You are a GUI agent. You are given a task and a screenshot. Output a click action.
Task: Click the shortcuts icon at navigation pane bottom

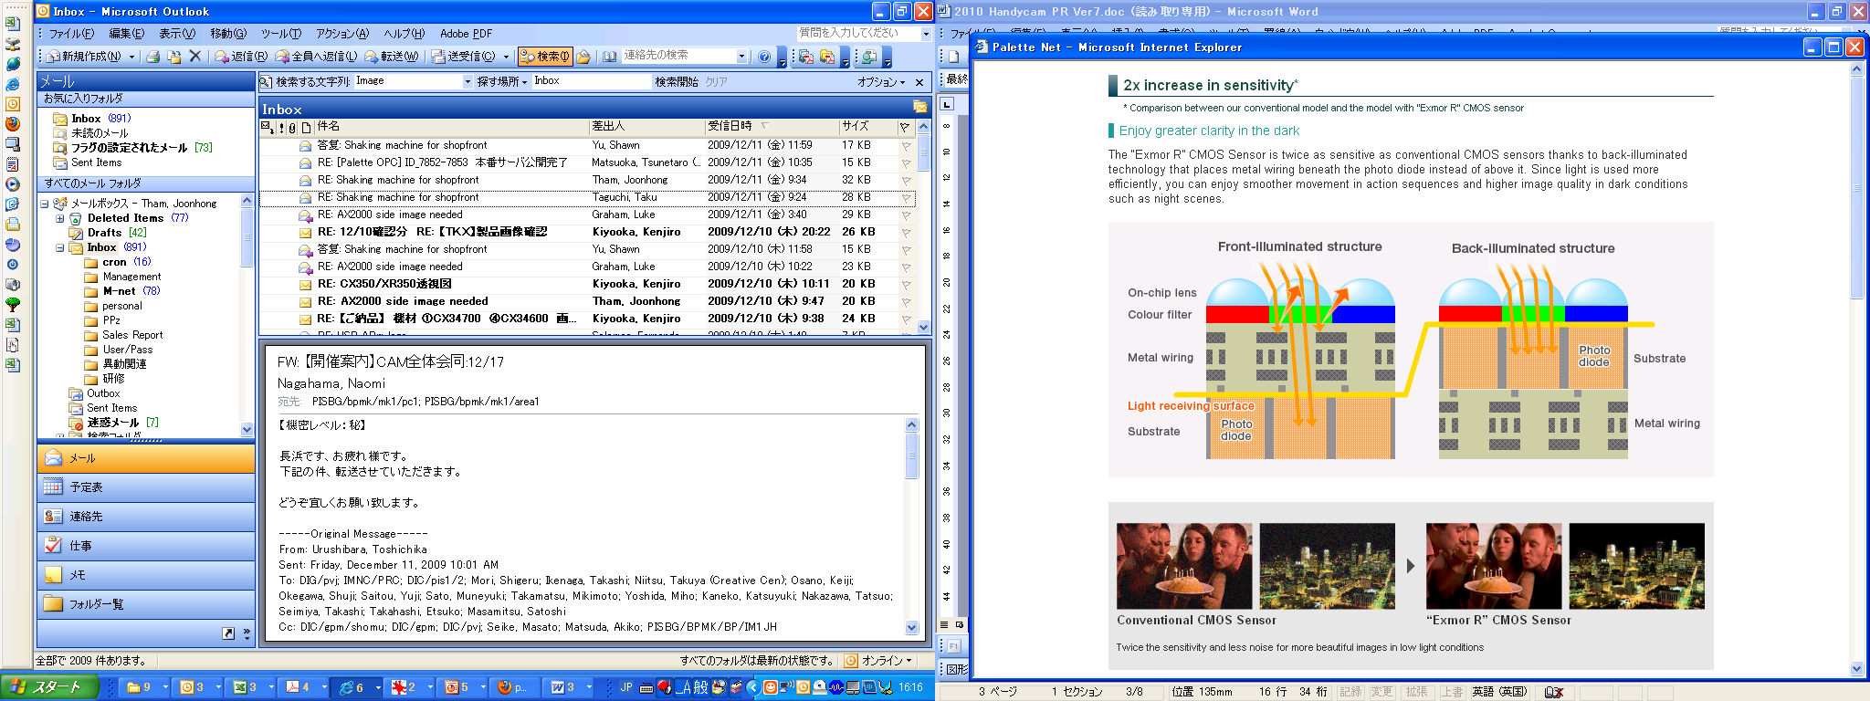pyautogui.click(x=228, y=633)
